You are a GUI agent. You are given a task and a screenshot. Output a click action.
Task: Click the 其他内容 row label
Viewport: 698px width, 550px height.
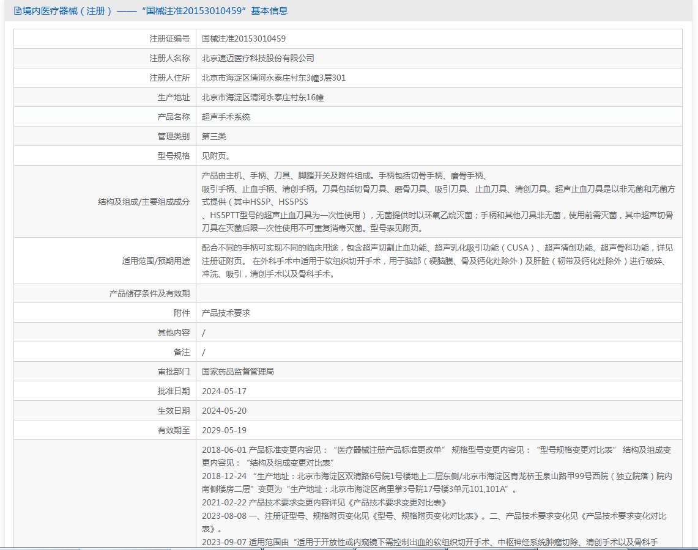(x=174, y=332)
